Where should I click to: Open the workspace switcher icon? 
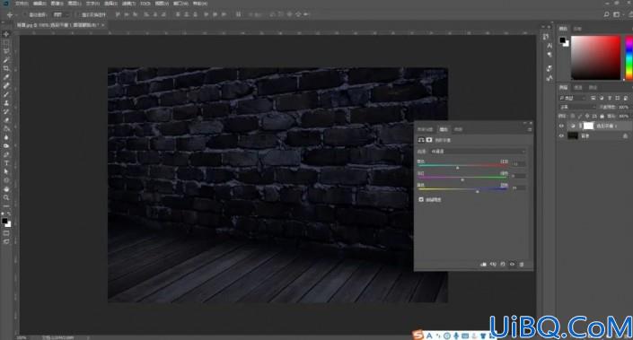click(617, 14)
